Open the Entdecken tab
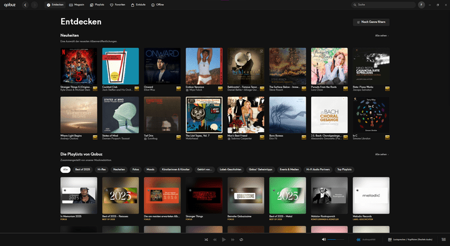The width and height of the screenshot is (450, 246). (55, 5)
